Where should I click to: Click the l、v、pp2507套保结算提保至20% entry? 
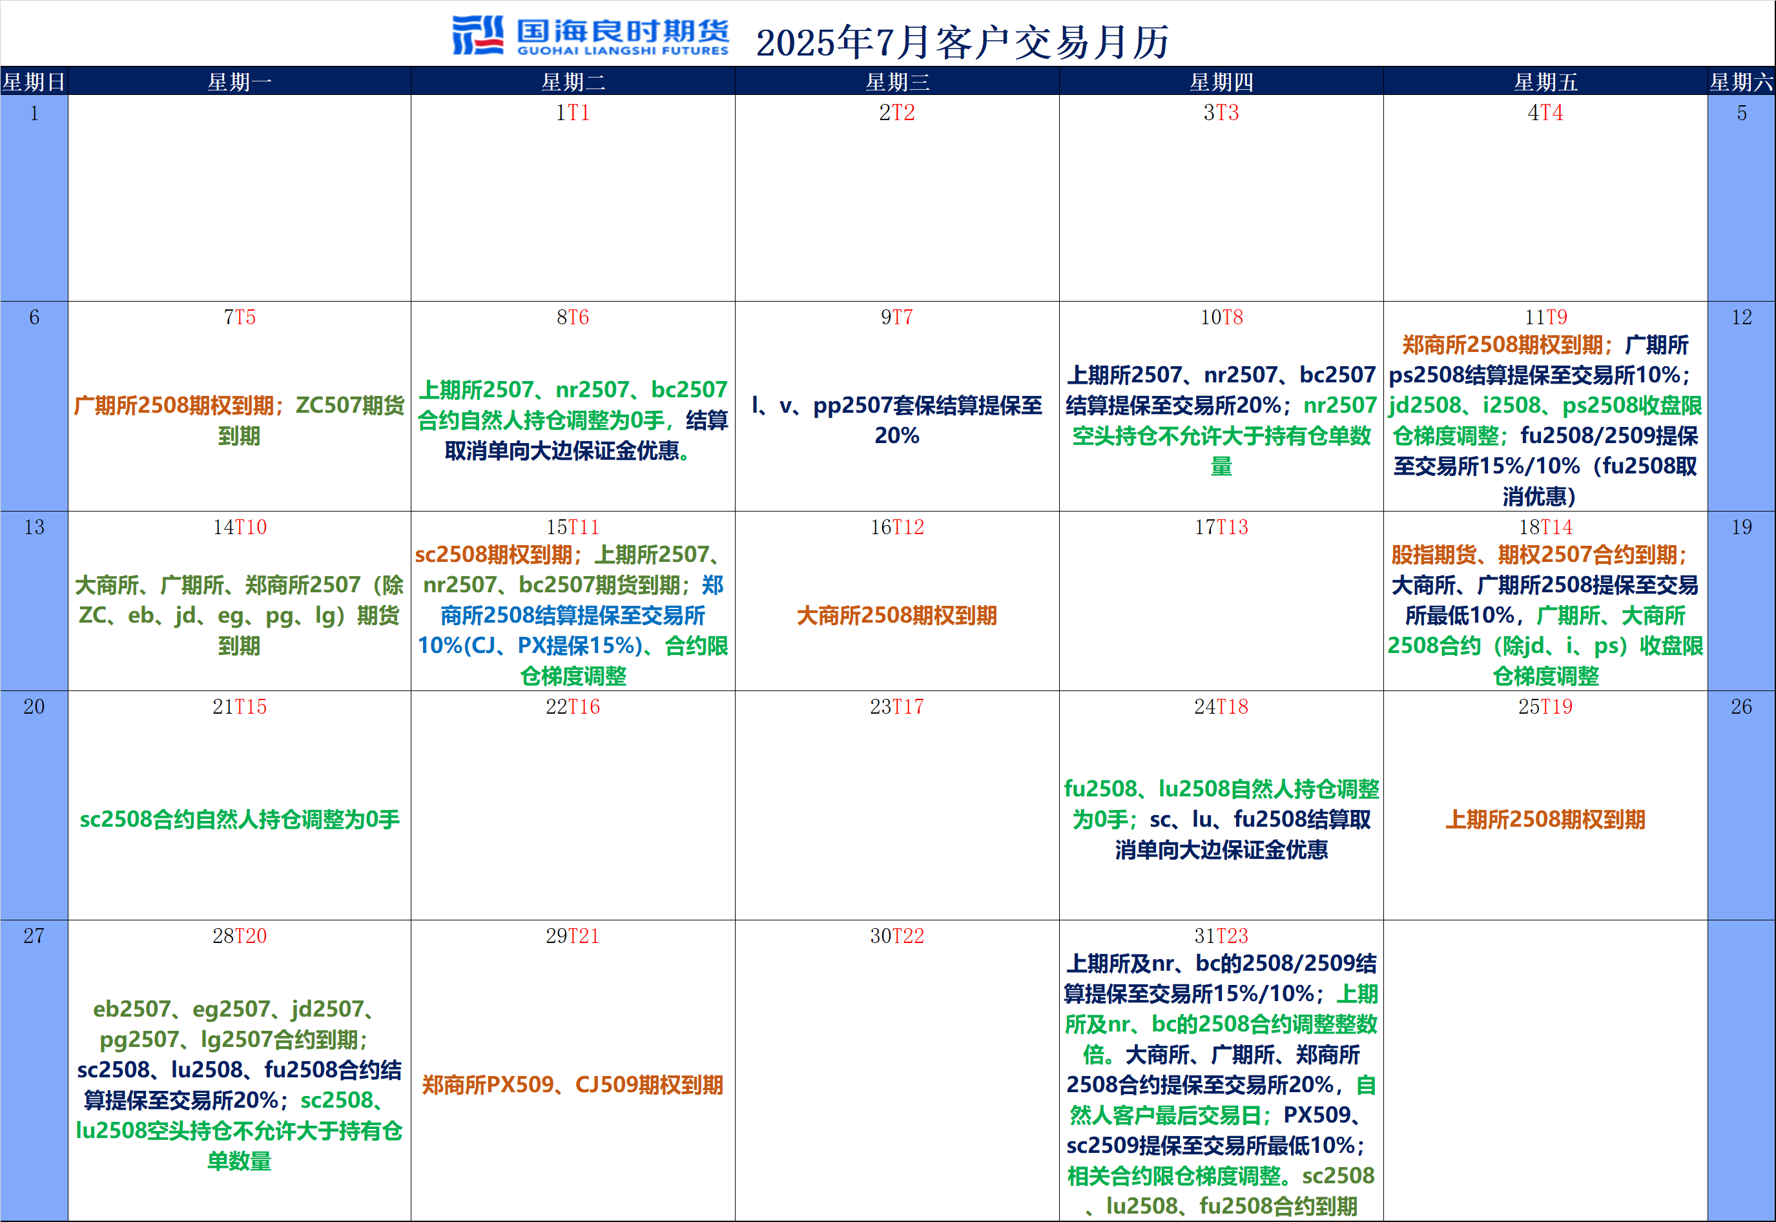tap(897, 420)
